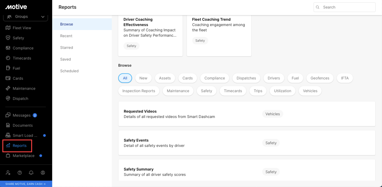Click Share Motive, Earn Cash banner
Screen dimensions: 382x187
pyautogui.click(x=26, y=184)
